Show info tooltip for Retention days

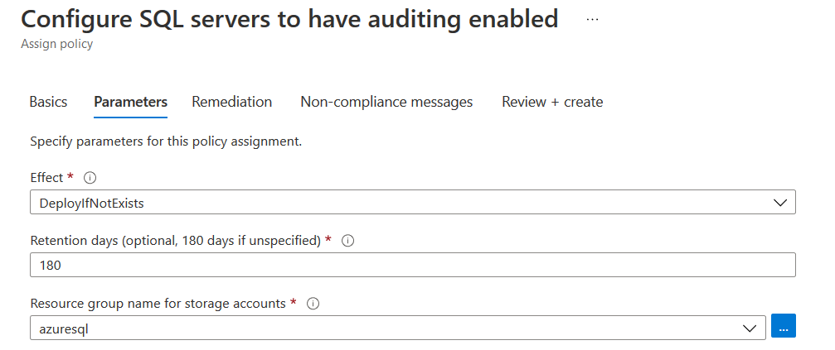pos(348,241)
